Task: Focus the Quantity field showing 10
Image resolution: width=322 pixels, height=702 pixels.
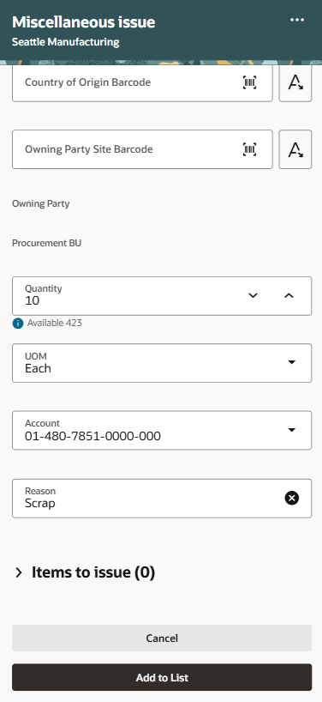Action: (x=162, y=296)
